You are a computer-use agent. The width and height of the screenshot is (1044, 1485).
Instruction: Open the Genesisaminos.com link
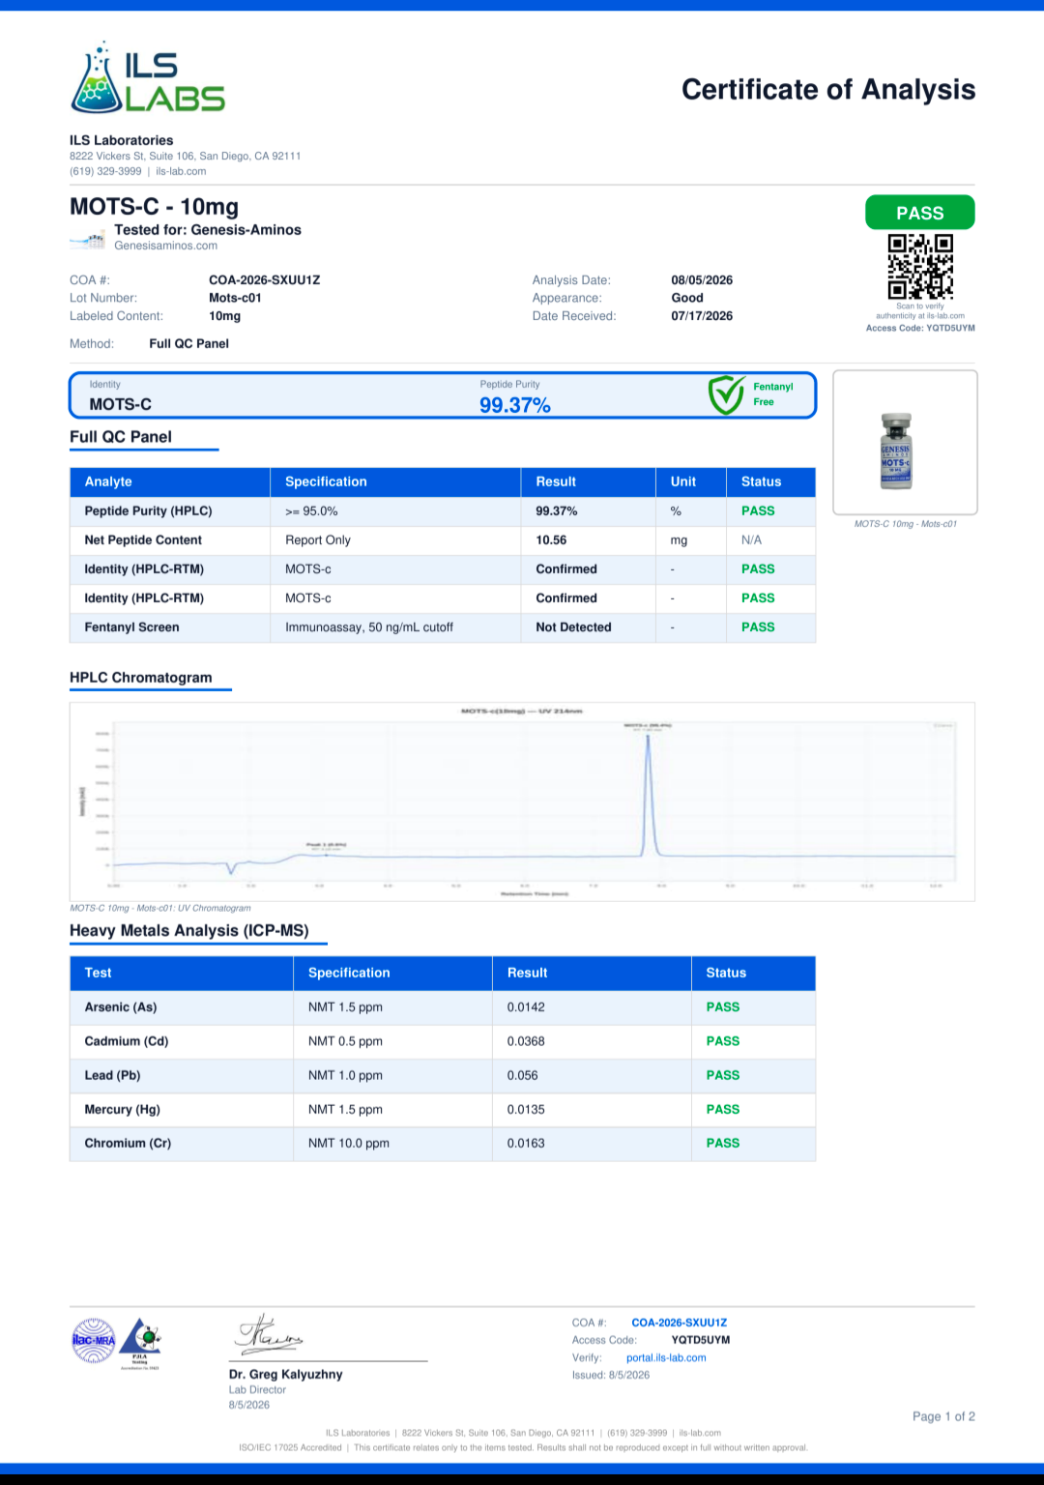(166, 246)
